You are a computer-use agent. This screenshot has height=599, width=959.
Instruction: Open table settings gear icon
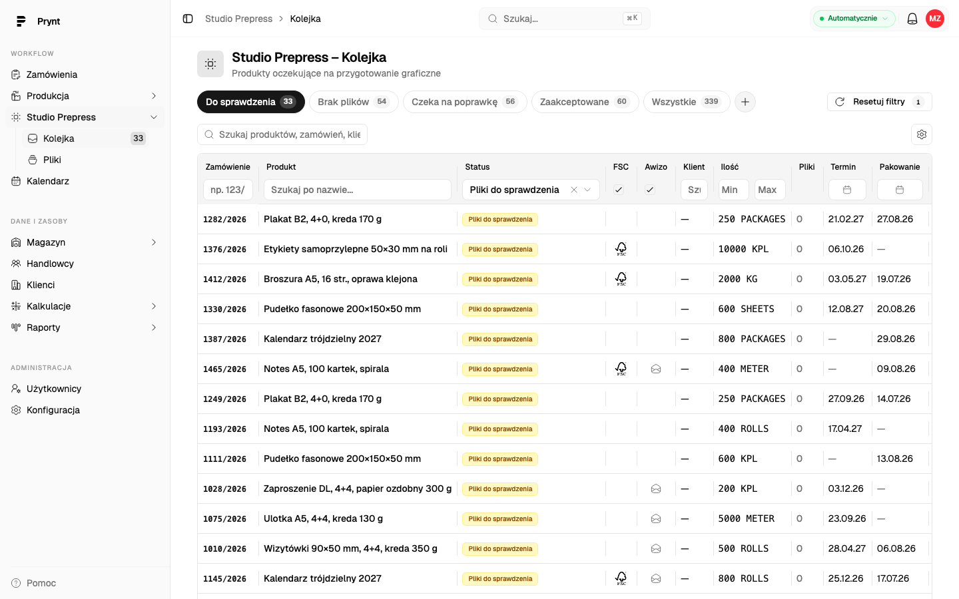point(922,134)
